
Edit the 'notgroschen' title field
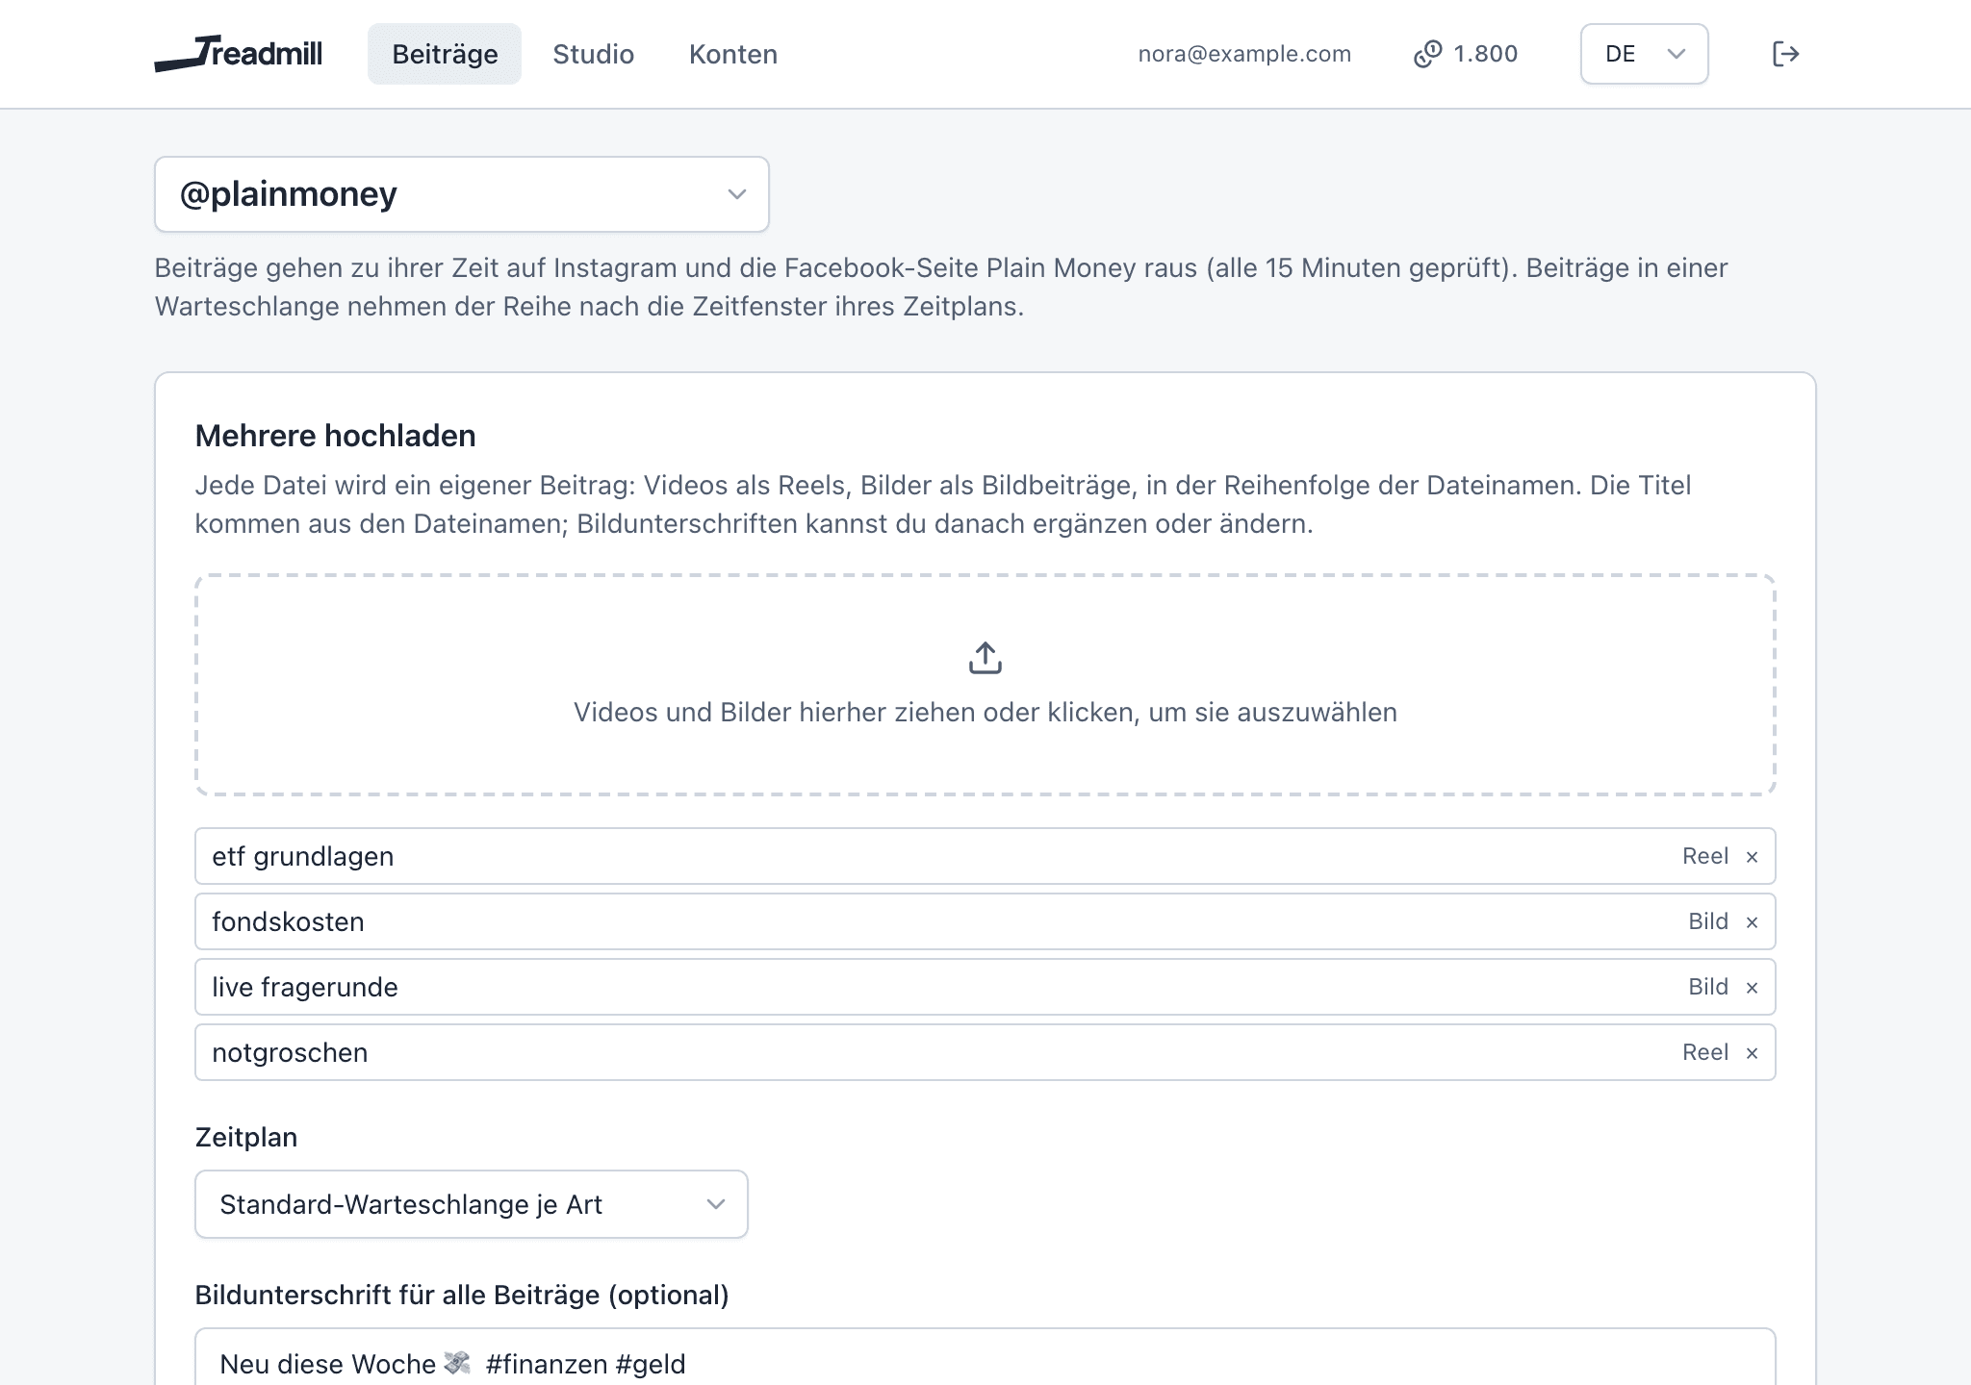(985, 1052)
